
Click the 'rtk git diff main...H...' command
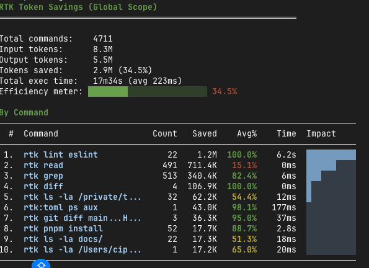[x=82, y=218]
